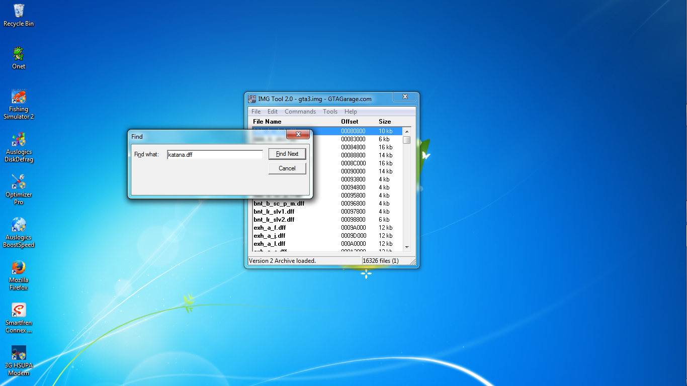Click offset value 00094800
This screenshot has height=386, width=687.
click(353, 187)
